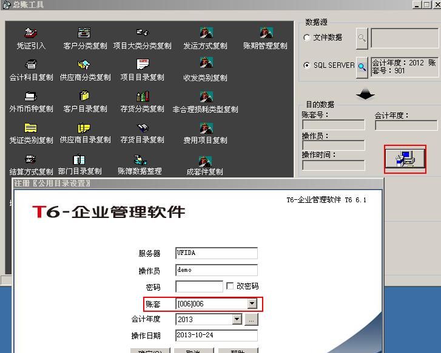Click the ellipsis button beside 会计年度
This screenshot has height=353, width=441.
click(251, 320)
